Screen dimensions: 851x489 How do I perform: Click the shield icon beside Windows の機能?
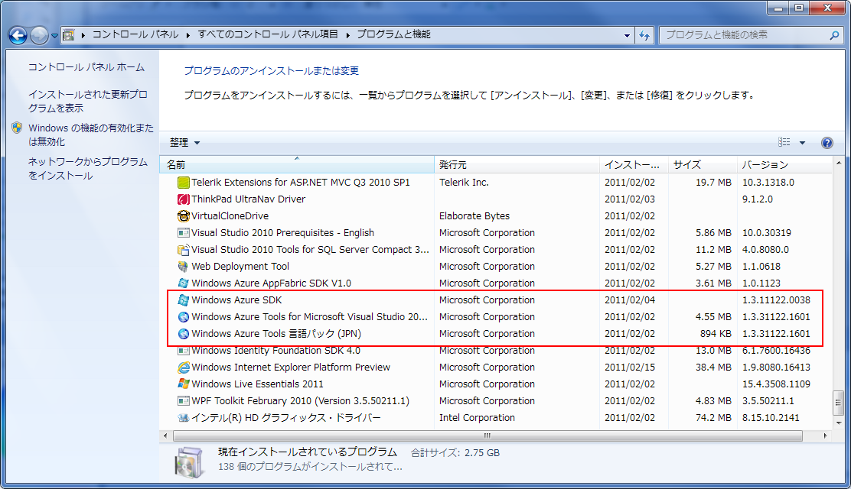point(17,128)
